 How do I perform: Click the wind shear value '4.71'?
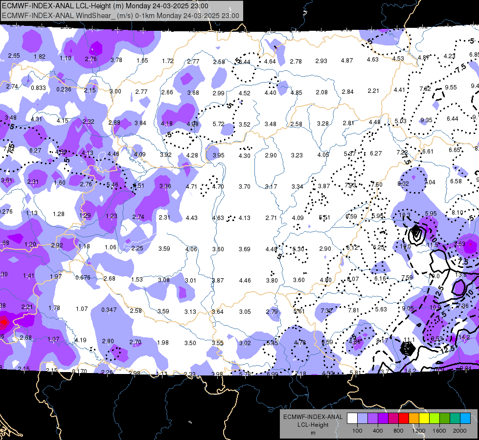point(191,187)
